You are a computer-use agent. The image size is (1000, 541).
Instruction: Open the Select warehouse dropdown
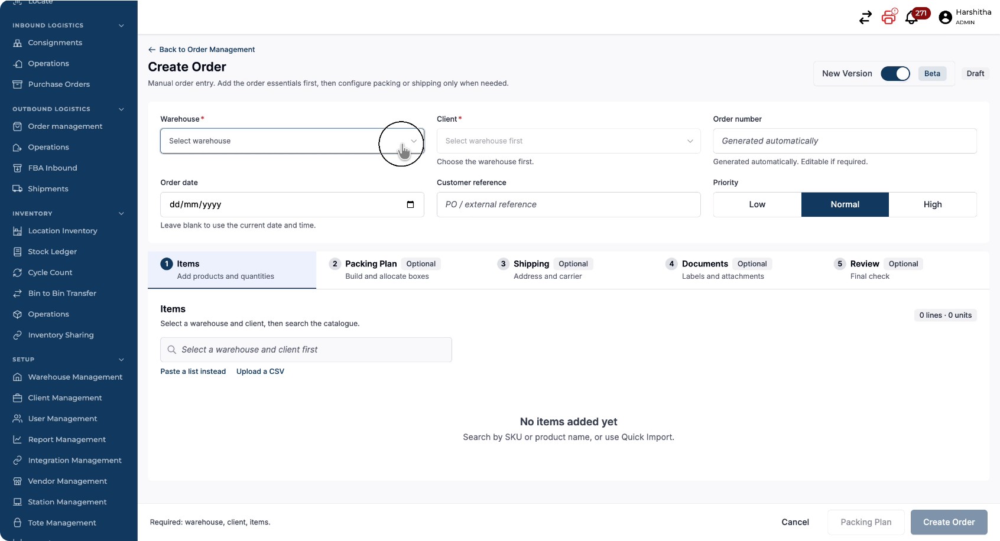click(292, 141)
